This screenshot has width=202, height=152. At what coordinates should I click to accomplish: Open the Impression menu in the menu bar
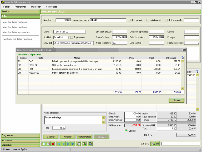[x=36, y=6]
